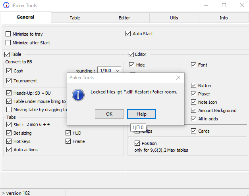
Task: Uncheck the Auto Start checkbox
Action: [128, 34]
